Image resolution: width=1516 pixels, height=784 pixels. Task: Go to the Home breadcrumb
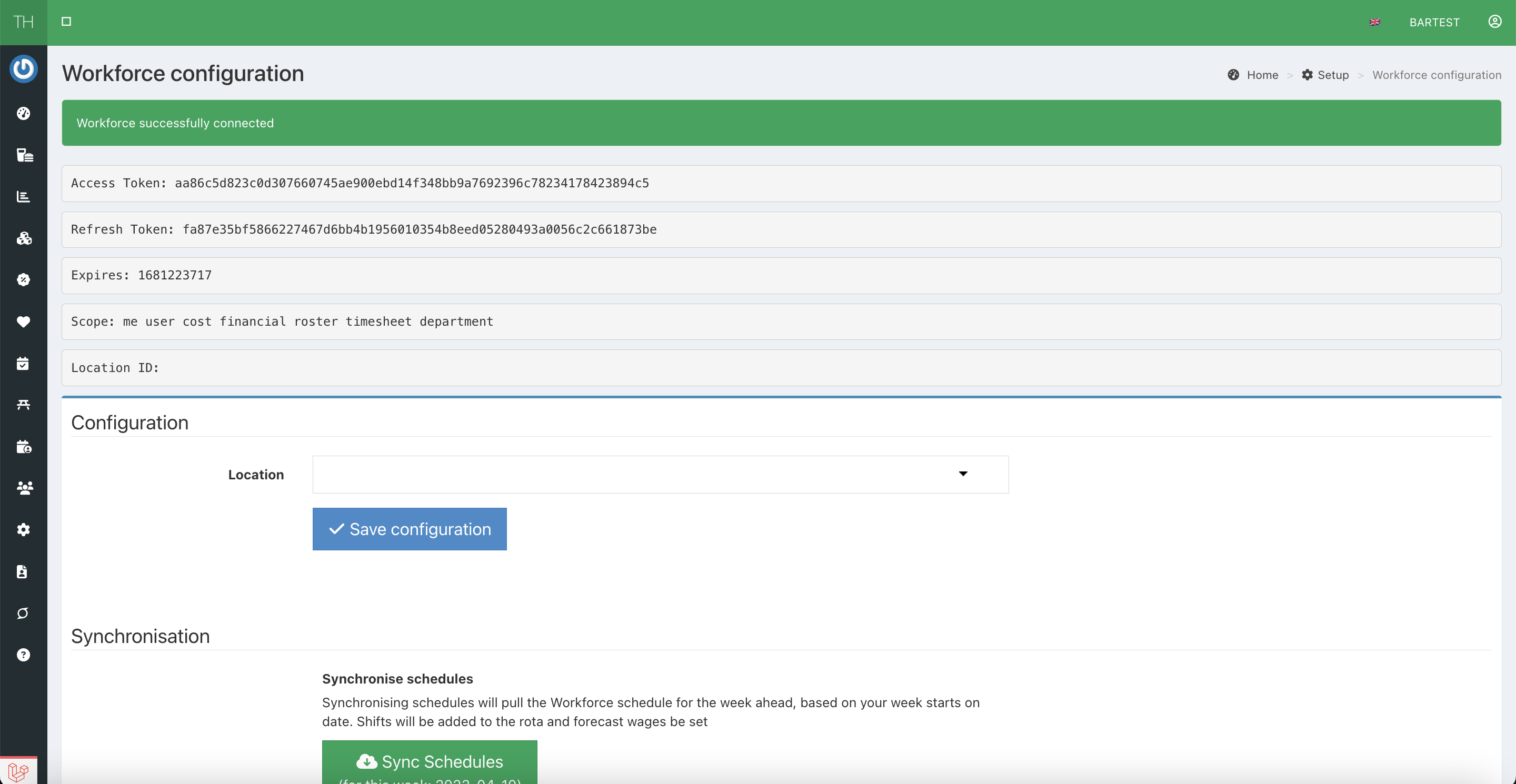coord(1262,75)
